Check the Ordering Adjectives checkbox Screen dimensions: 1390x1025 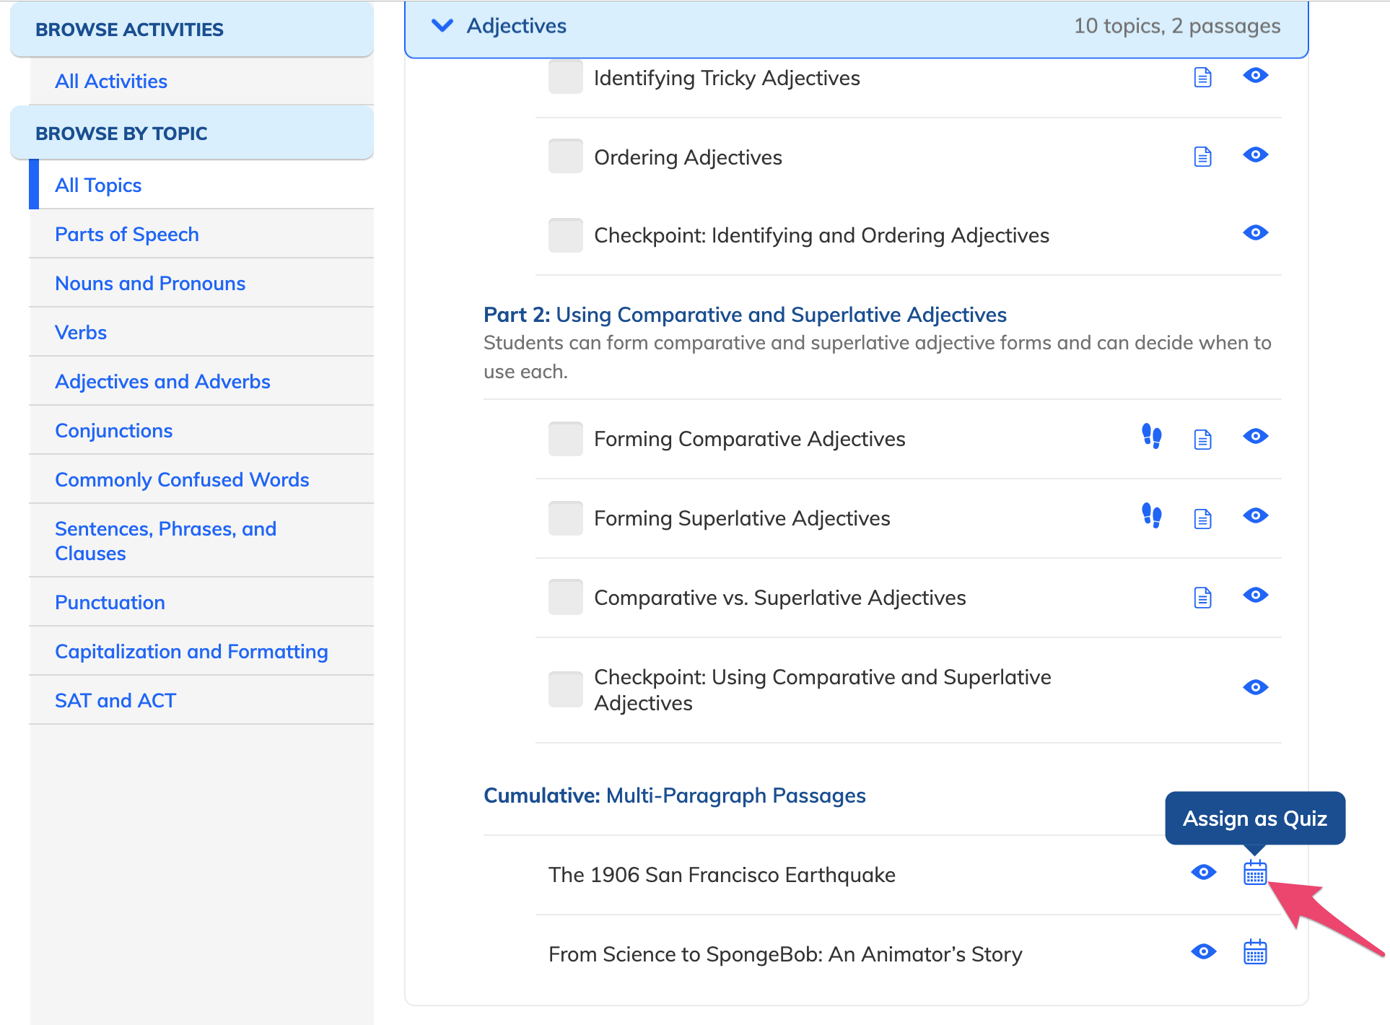coord(566,156)
